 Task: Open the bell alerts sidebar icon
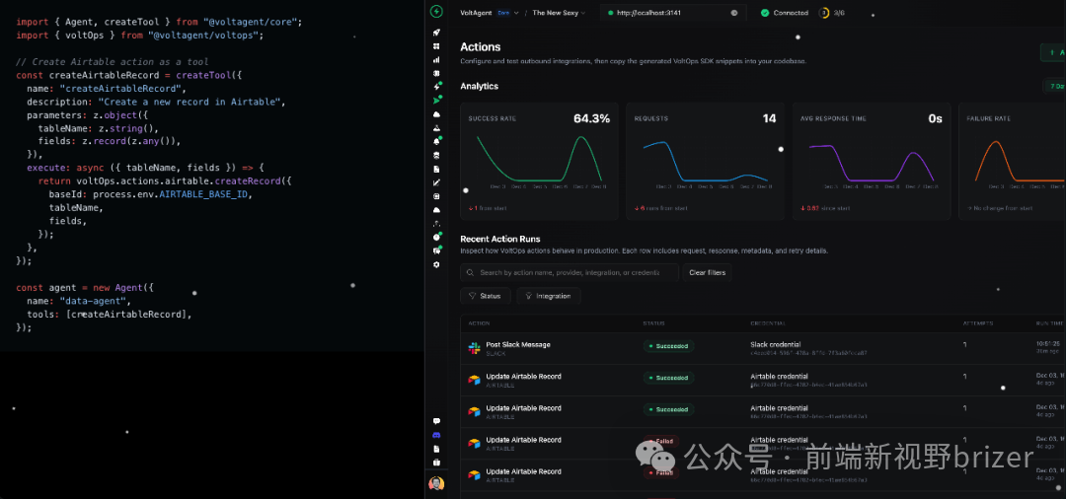tap(436, 141)
